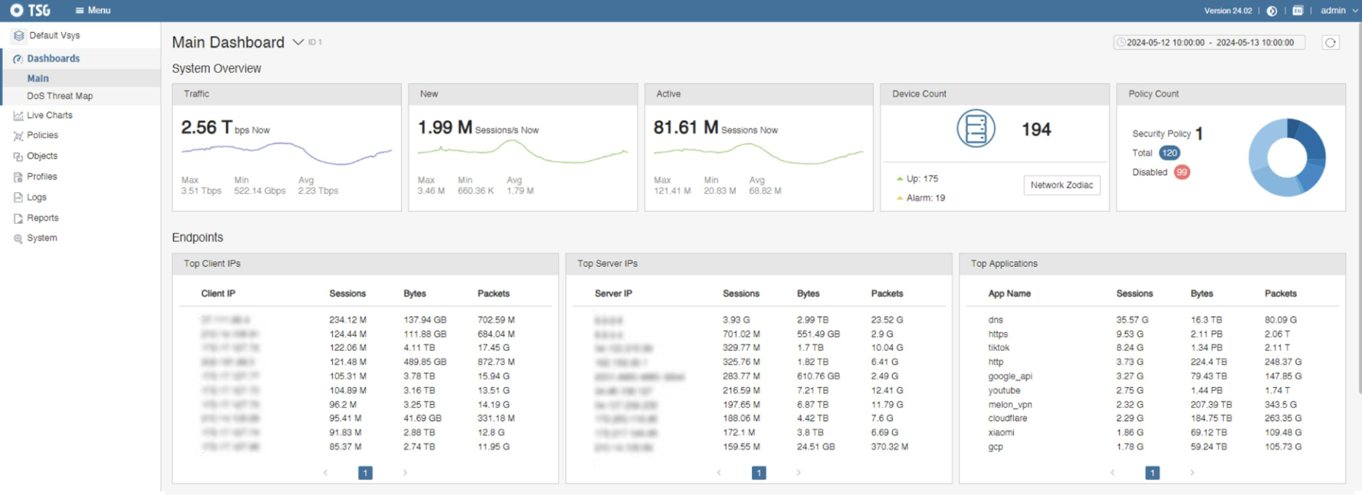Click the Objects sidebar icon
The image size is (1362, 499).
point(18,156)
